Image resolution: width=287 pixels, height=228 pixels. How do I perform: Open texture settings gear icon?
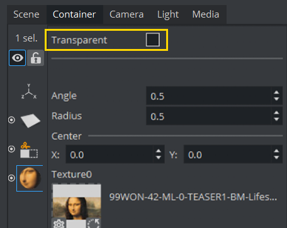(59, 224)
